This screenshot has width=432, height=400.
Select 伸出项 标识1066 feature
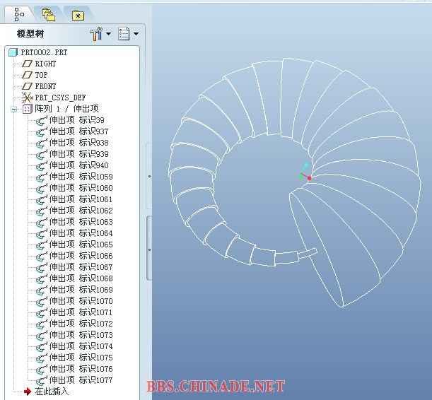pos(81,256)
